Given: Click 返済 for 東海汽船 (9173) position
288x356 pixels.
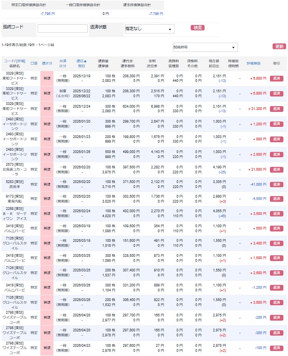Looking at the screenshot, I should coord(276,199).
